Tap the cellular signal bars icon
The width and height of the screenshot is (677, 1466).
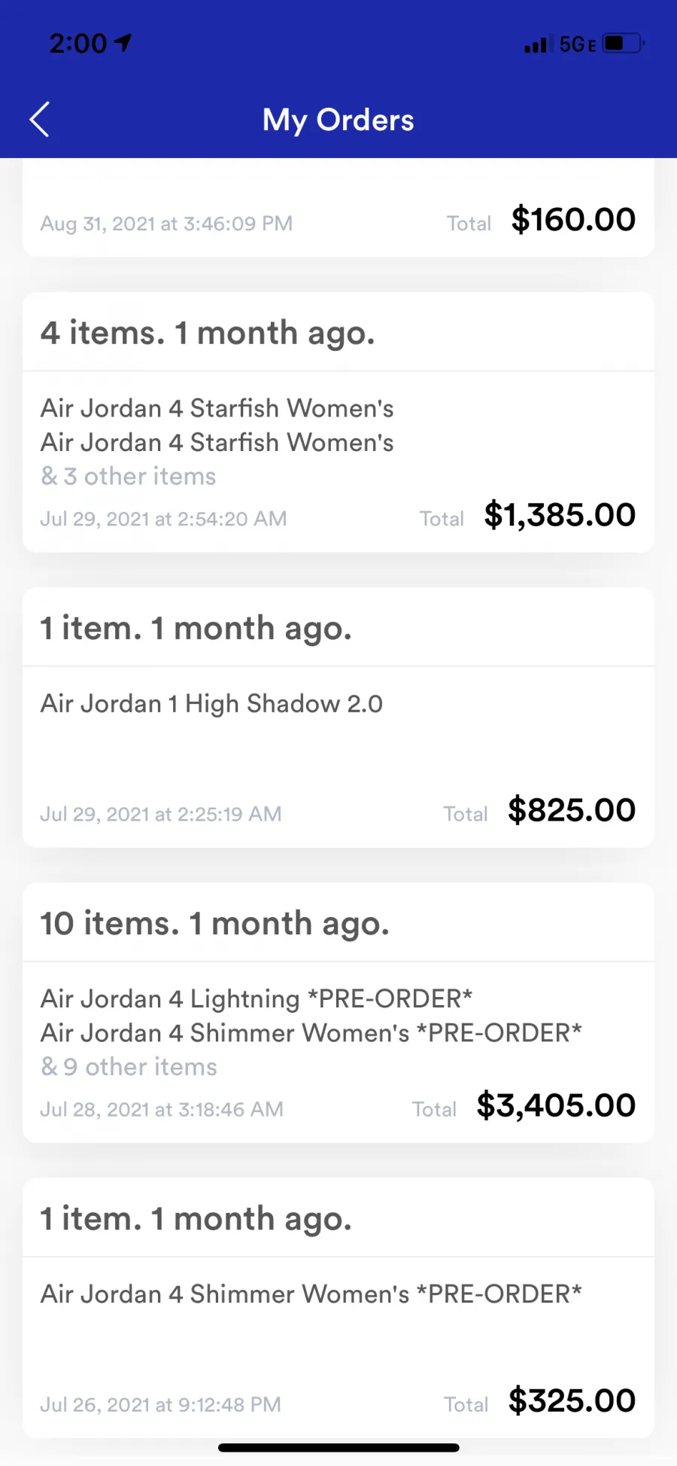click(536, 44)
